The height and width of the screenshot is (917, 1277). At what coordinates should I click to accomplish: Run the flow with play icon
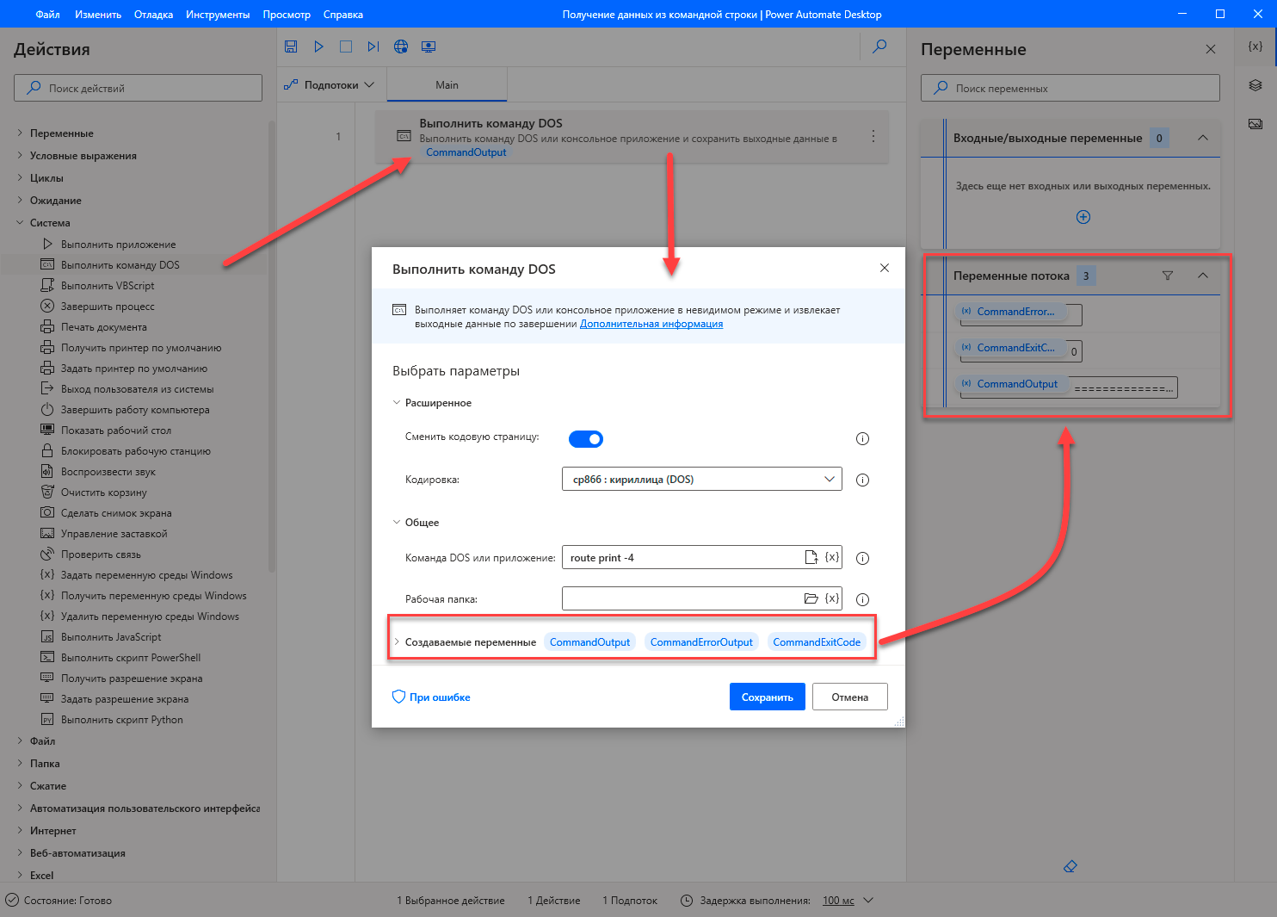point(318,46)
